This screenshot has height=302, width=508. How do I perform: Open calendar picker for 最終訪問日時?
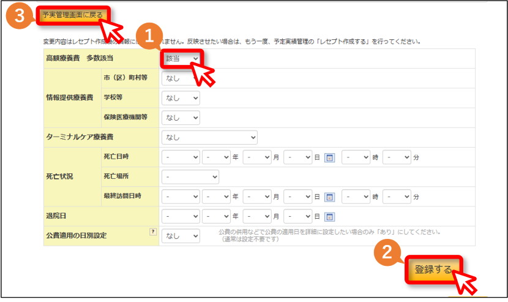coord(329,197)
